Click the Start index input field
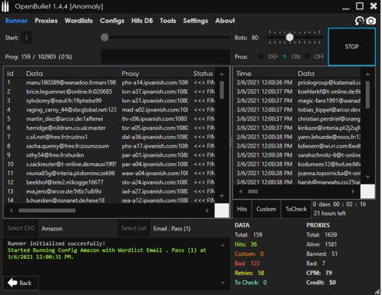Screen dimensions: 382x295 tap(26, 38)
